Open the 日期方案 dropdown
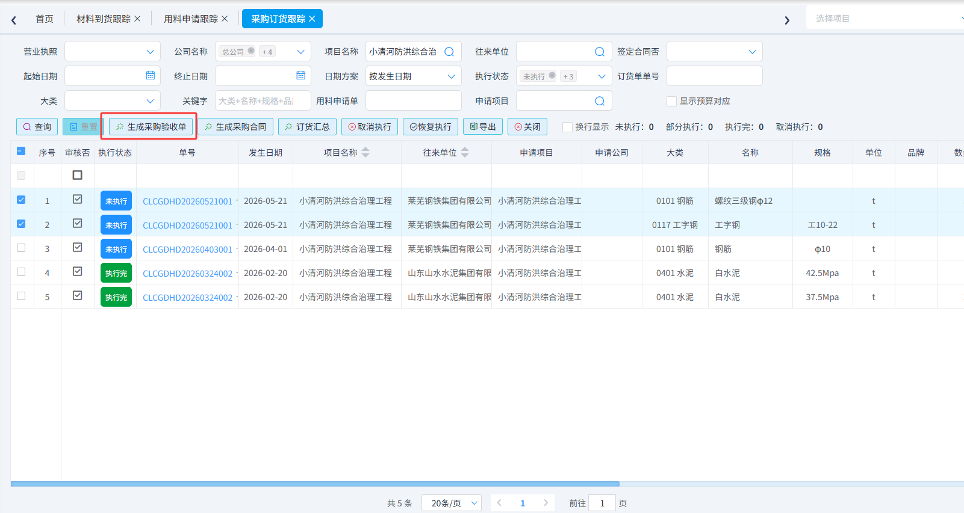The height and width of the screenshot is (513, 964). (414, 76)
